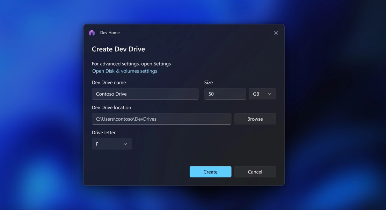386x210 pixels.
Task: Click the Size input field
Action: point(225,93)
